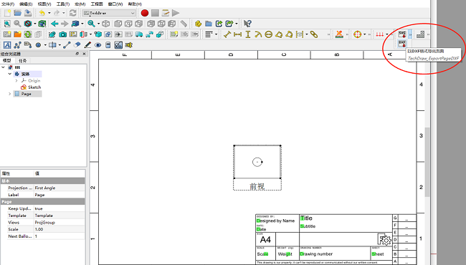
Task: Export page as DXF
Action: pyautogui.click(x=402, y=44)
